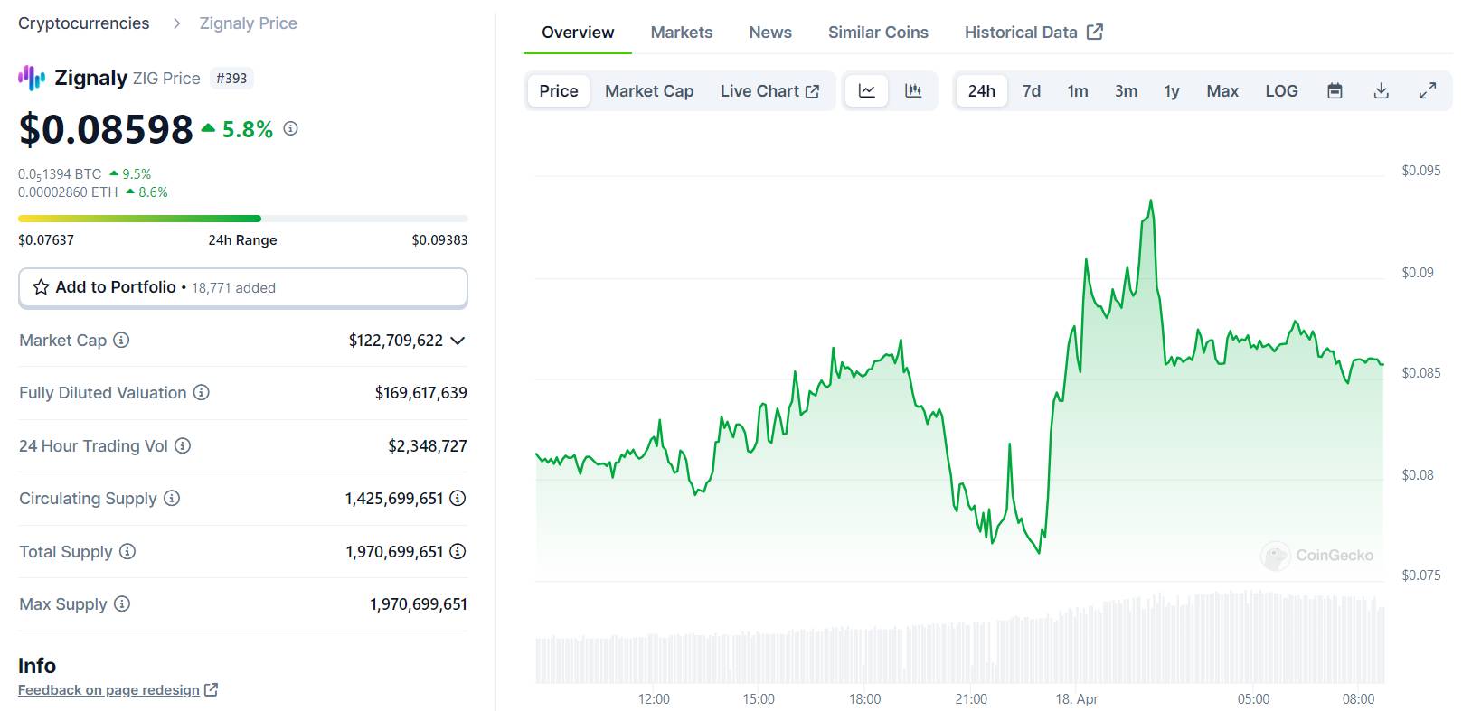Click external link icon beside feedback link

pyautogui.click(x=211, y=689)
